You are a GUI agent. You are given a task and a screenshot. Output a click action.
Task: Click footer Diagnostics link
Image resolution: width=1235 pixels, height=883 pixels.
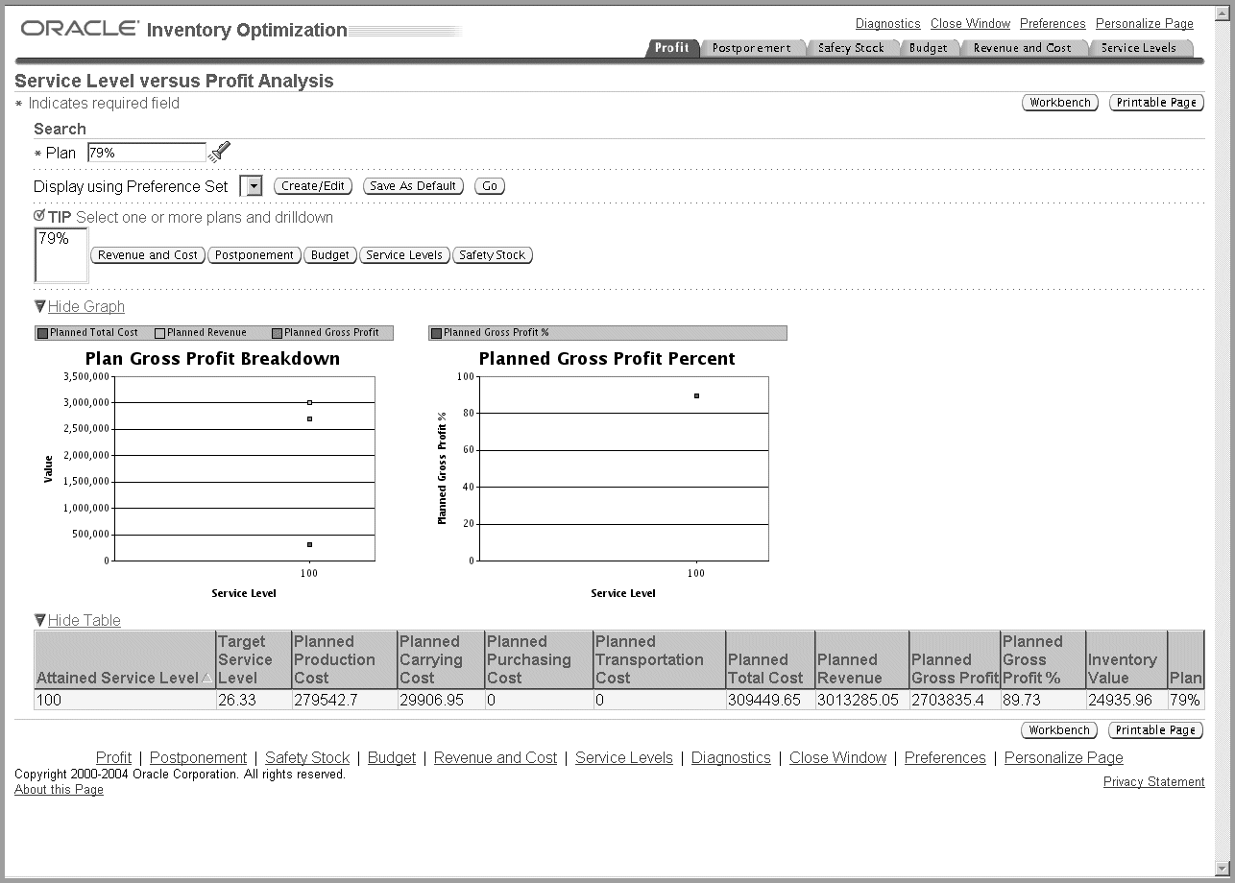pyautogui.click(x=731, y=757)
